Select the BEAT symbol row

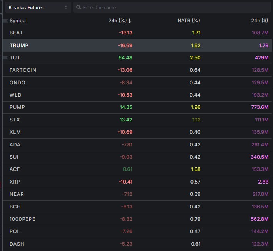pyautogui.click(x=137, y=33)
